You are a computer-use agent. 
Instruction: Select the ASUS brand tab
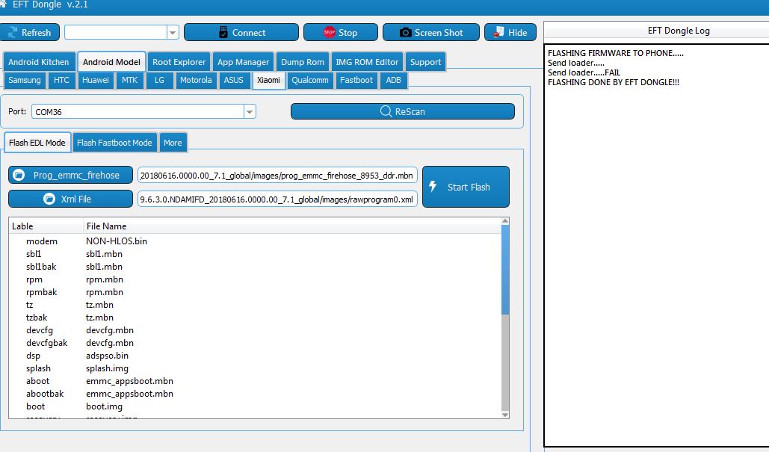pyautogui.click(x=233, y=80)
